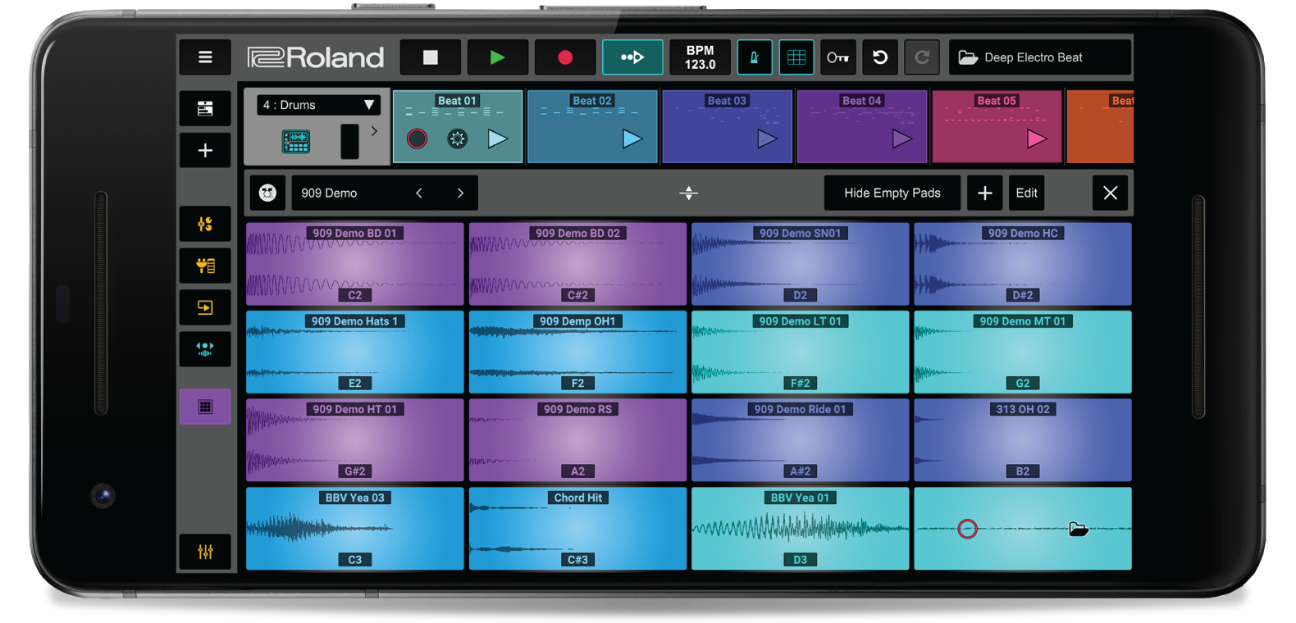This screenshot has width=1296, height=623.
Task: Arm record on Beat 01 clip
Action: 417,139
